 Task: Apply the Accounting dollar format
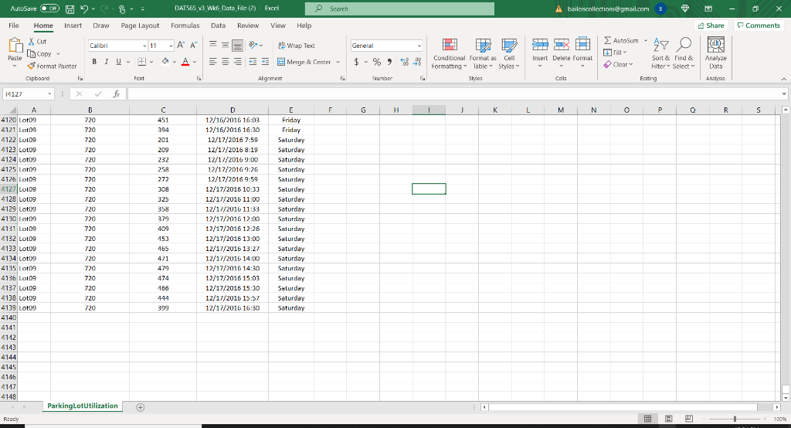point(356,62)
